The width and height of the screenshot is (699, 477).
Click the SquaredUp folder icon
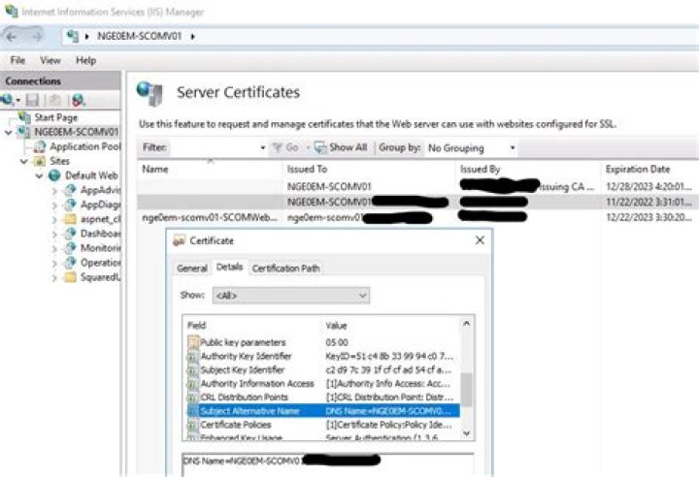pyautogui.click(x=70, y=277)
